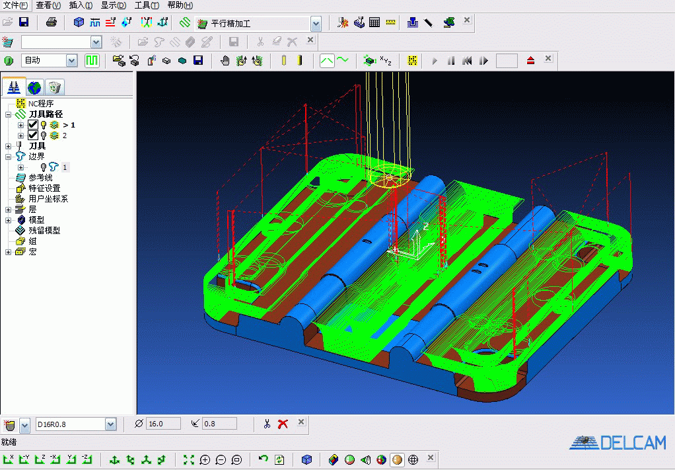
Task: Open the 帮助 menu
Action: tap(180, 5)
